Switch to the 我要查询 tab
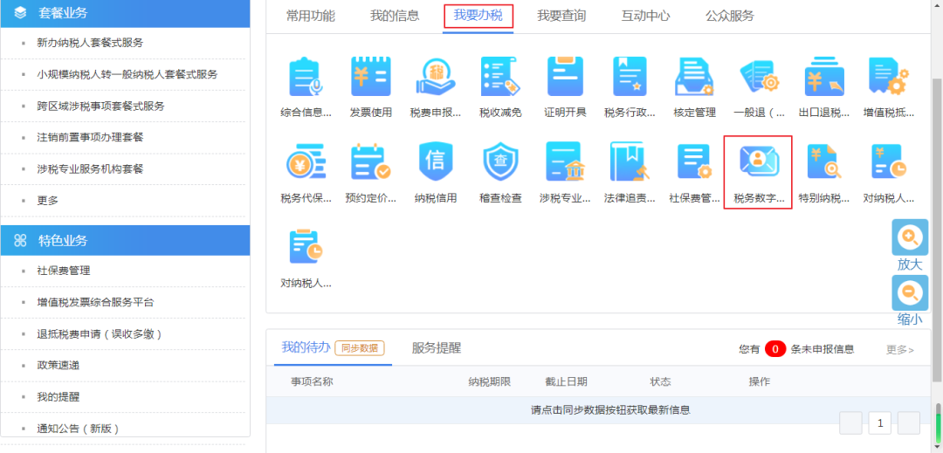The width and height of the screenshot is (943, 453). tap(561, 17)
